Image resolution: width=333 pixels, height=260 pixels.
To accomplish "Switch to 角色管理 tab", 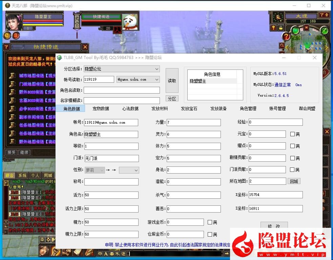I will [x=248, y=108].
